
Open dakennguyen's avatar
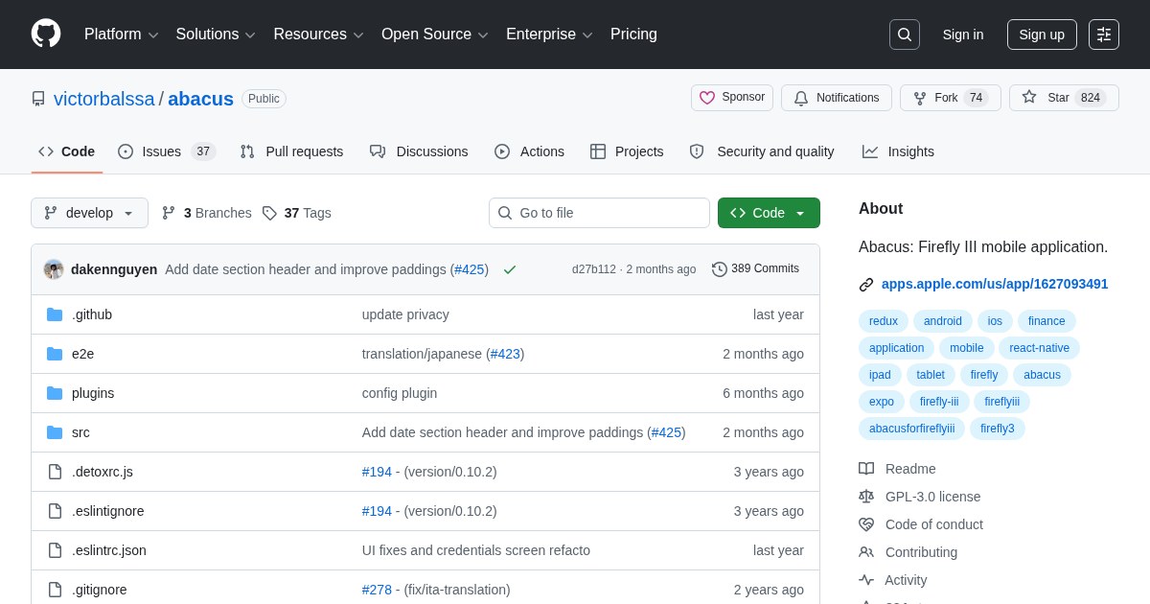[54, 269]
